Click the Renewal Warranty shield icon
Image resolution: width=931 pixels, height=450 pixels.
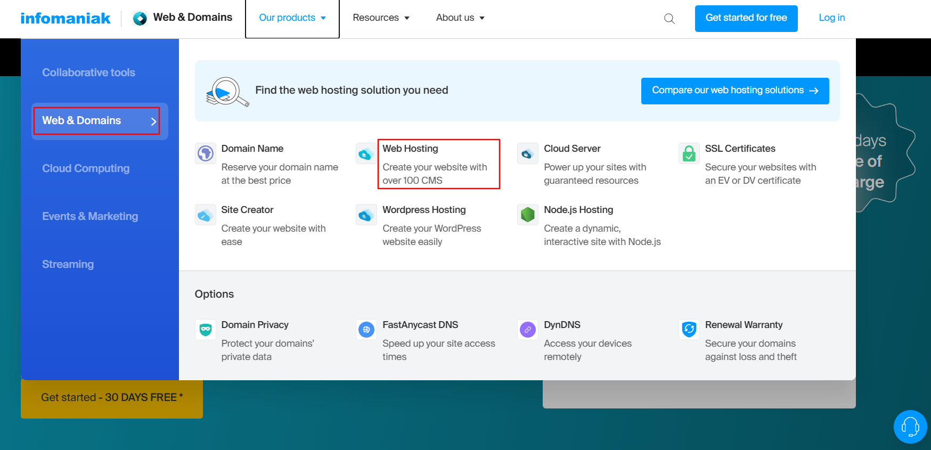point(689,330)
